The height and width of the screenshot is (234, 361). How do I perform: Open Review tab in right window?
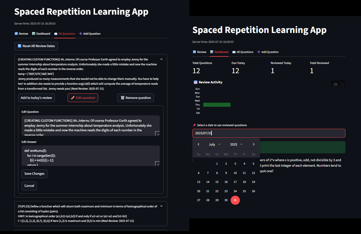(200, 52)
